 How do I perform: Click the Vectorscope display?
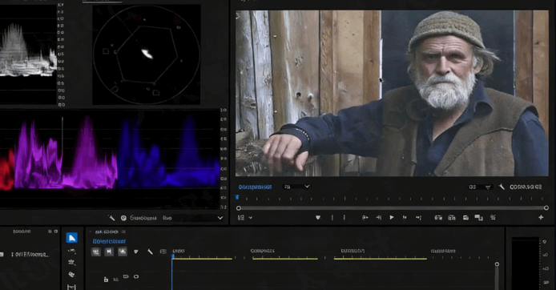(x=147, y=54)
